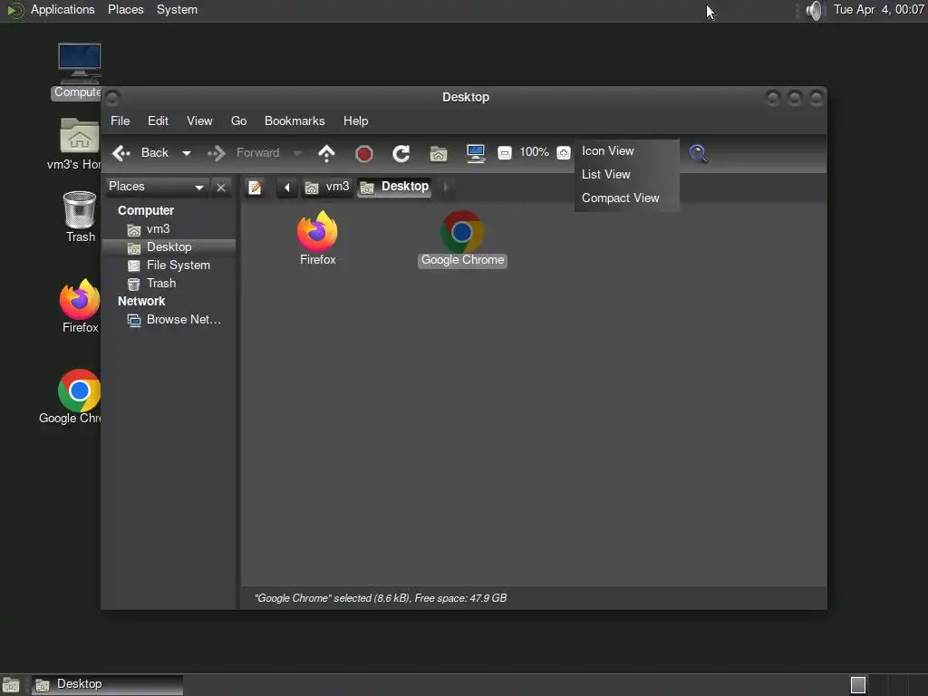The height and width of the screenshot is (696, 928).
Task: Click the red Stop loading icon
Action: point(364,154)
